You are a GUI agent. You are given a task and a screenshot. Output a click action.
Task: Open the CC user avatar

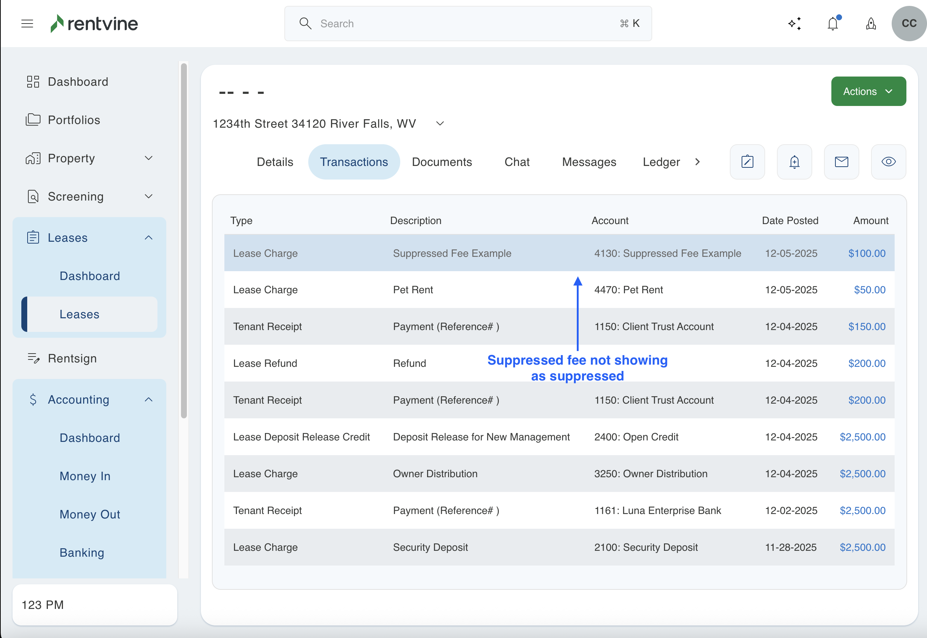(909, 24)
